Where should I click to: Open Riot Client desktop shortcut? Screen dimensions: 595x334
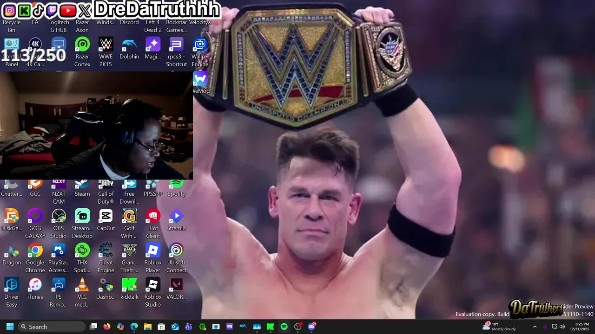[x=153, y=224]
